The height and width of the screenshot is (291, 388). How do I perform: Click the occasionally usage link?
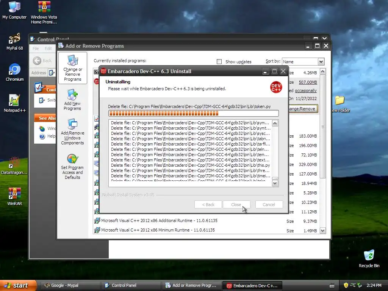306,91
